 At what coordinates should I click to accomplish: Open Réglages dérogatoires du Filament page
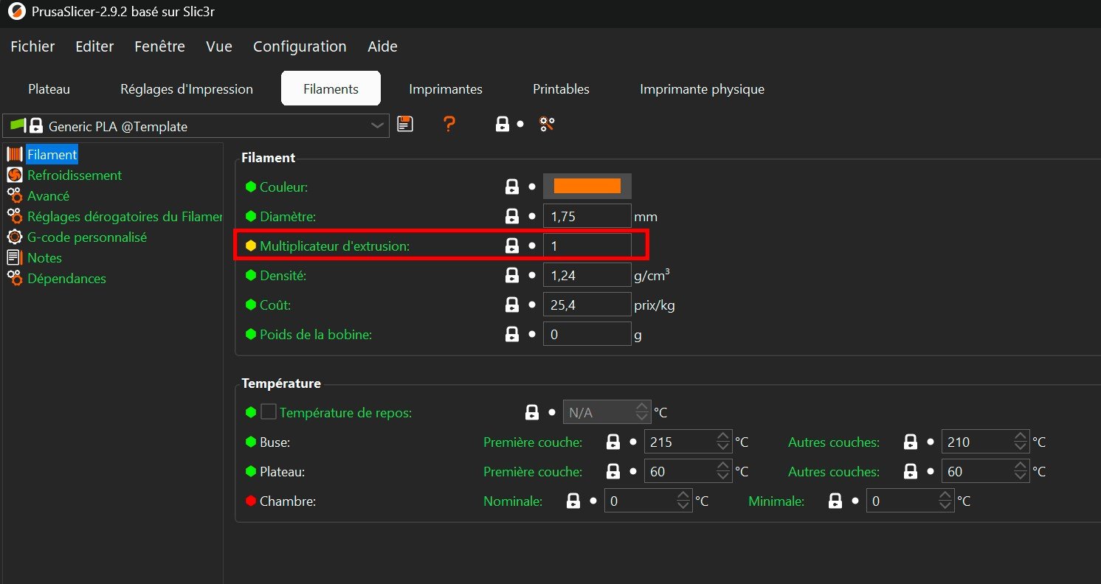click(124, 217)
